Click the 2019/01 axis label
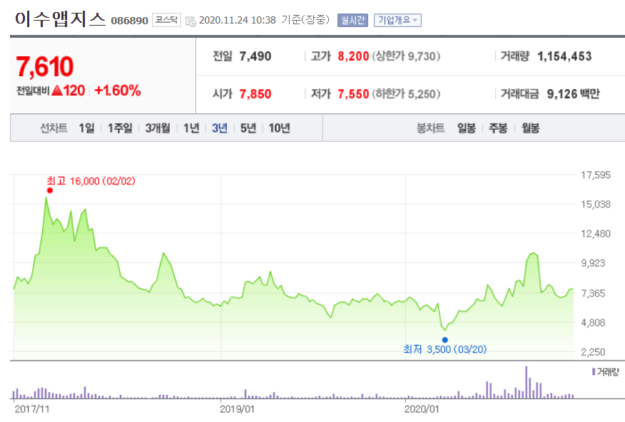This screenshot has height=422, width=625. tap(237, 409)
